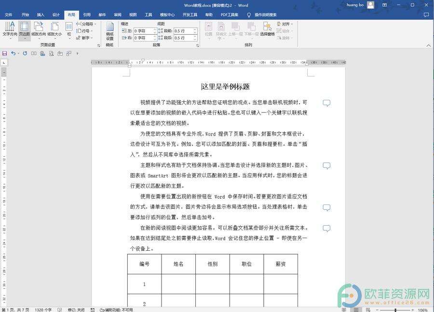Click the tab selector box left of ruler
The width and height of the screenshot is (434, 312).
point(4,63)
